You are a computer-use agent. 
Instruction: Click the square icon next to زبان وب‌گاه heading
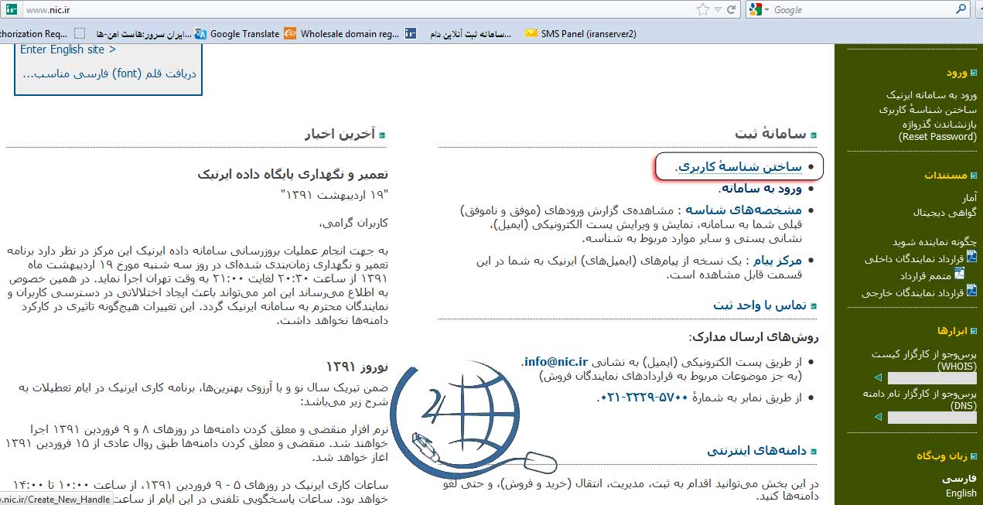[x=974, y=456]
